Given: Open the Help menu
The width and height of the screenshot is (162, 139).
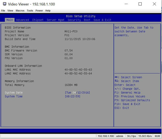Looking at the screenshot, I should coord(48,11).
